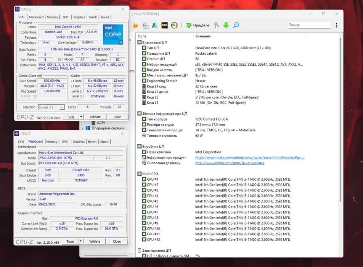Switch to Mainboard tab in top CPU-Z window
363x267 pixels.
point(36,17)
